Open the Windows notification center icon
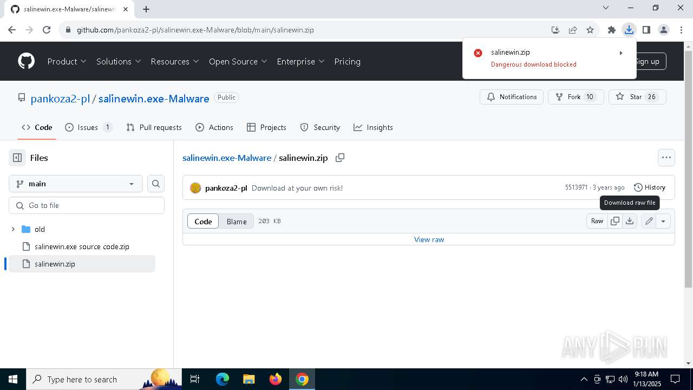This screenshot has width=693, height=390. tap(675, 379)
